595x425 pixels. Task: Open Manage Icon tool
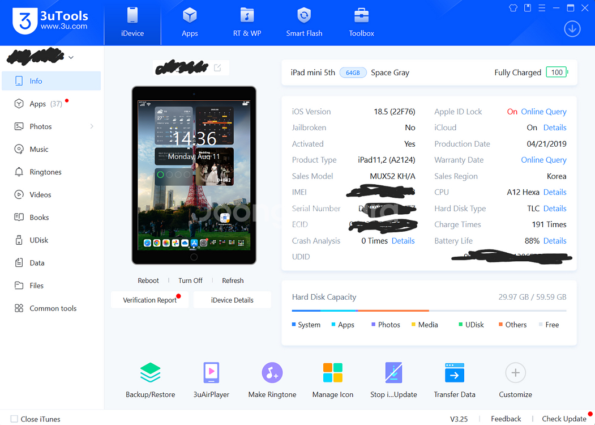click(333, 373)
